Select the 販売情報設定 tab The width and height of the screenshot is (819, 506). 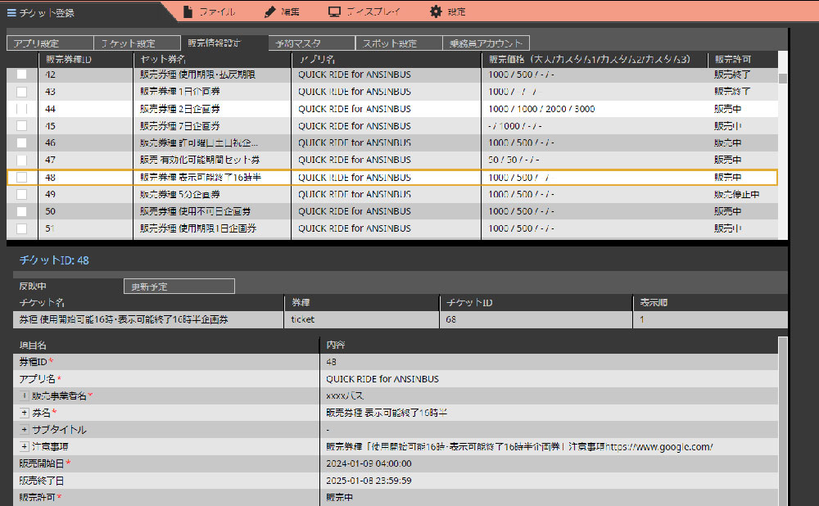[x=224, y=43]
